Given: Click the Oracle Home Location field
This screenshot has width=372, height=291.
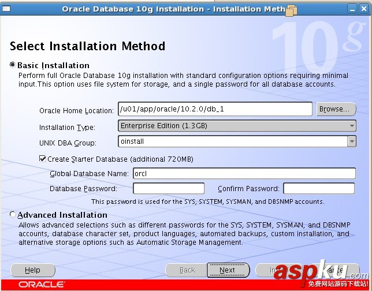Looking at the screenshot, I should pyautogui.click(x=215, y=109).
